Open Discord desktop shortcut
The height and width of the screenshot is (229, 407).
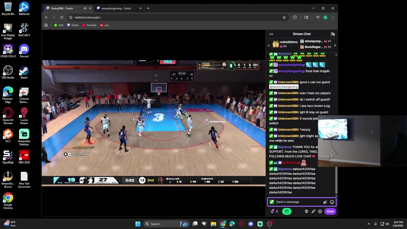point(24,51)
